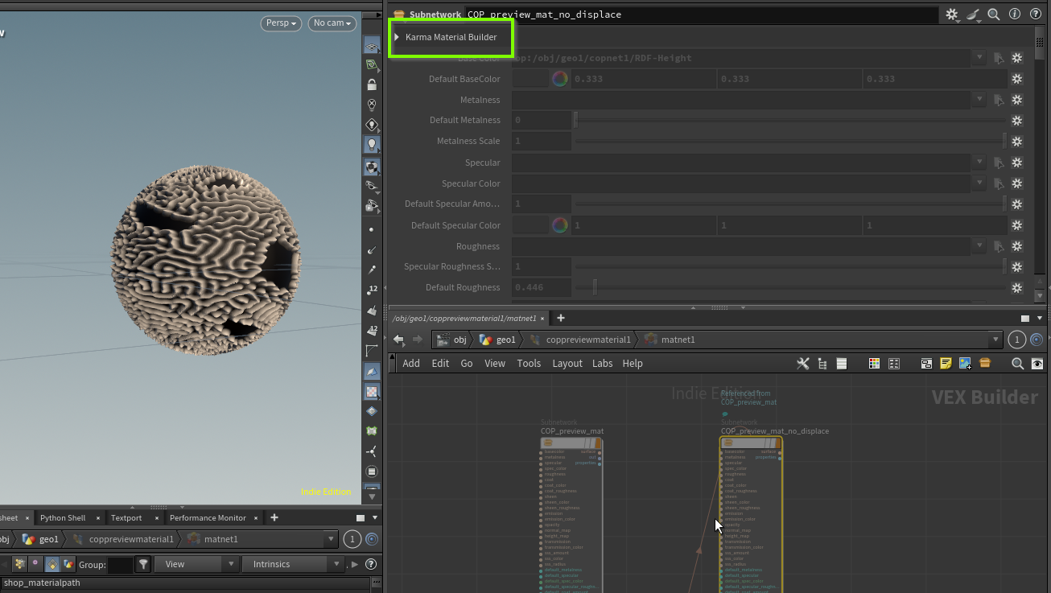Viewport: 1051px width, 593px height.
Task: Click the Default Roughness value field
Action: pos(541,288)
